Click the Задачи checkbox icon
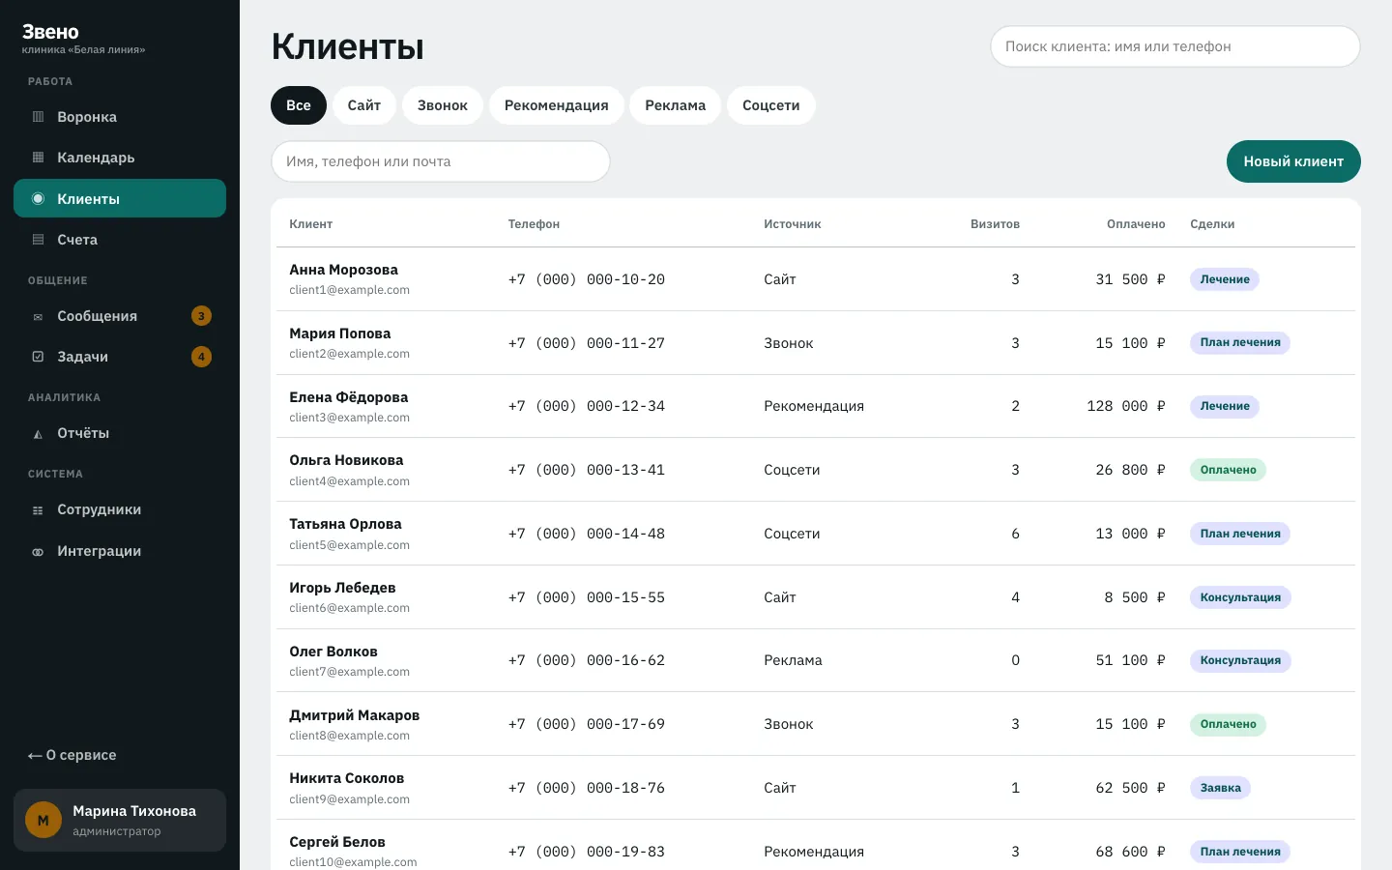The height and width of the screenshot is (870, 1392). tap(39, 357)
